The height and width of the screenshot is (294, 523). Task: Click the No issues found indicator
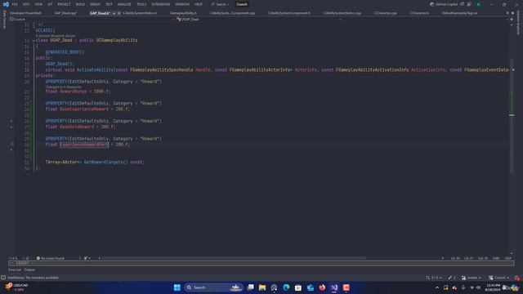(50, 258)
